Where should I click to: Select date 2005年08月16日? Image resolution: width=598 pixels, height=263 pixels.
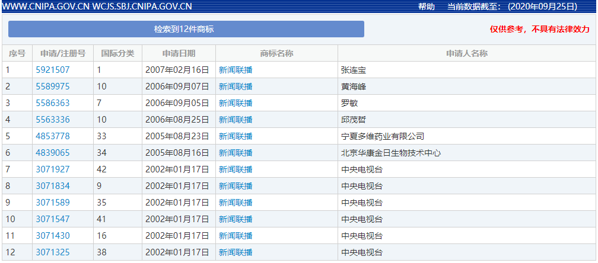(x=177, y=153)
